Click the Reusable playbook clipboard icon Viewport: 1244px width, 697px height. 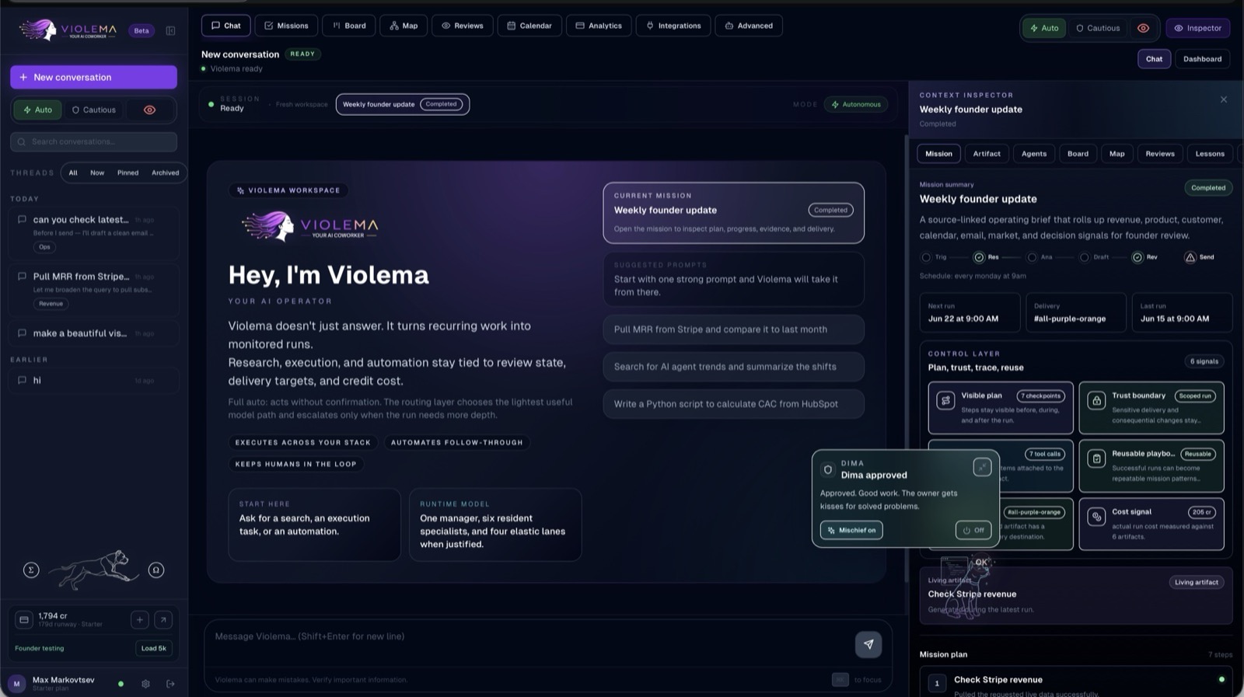coord(1096,459)
